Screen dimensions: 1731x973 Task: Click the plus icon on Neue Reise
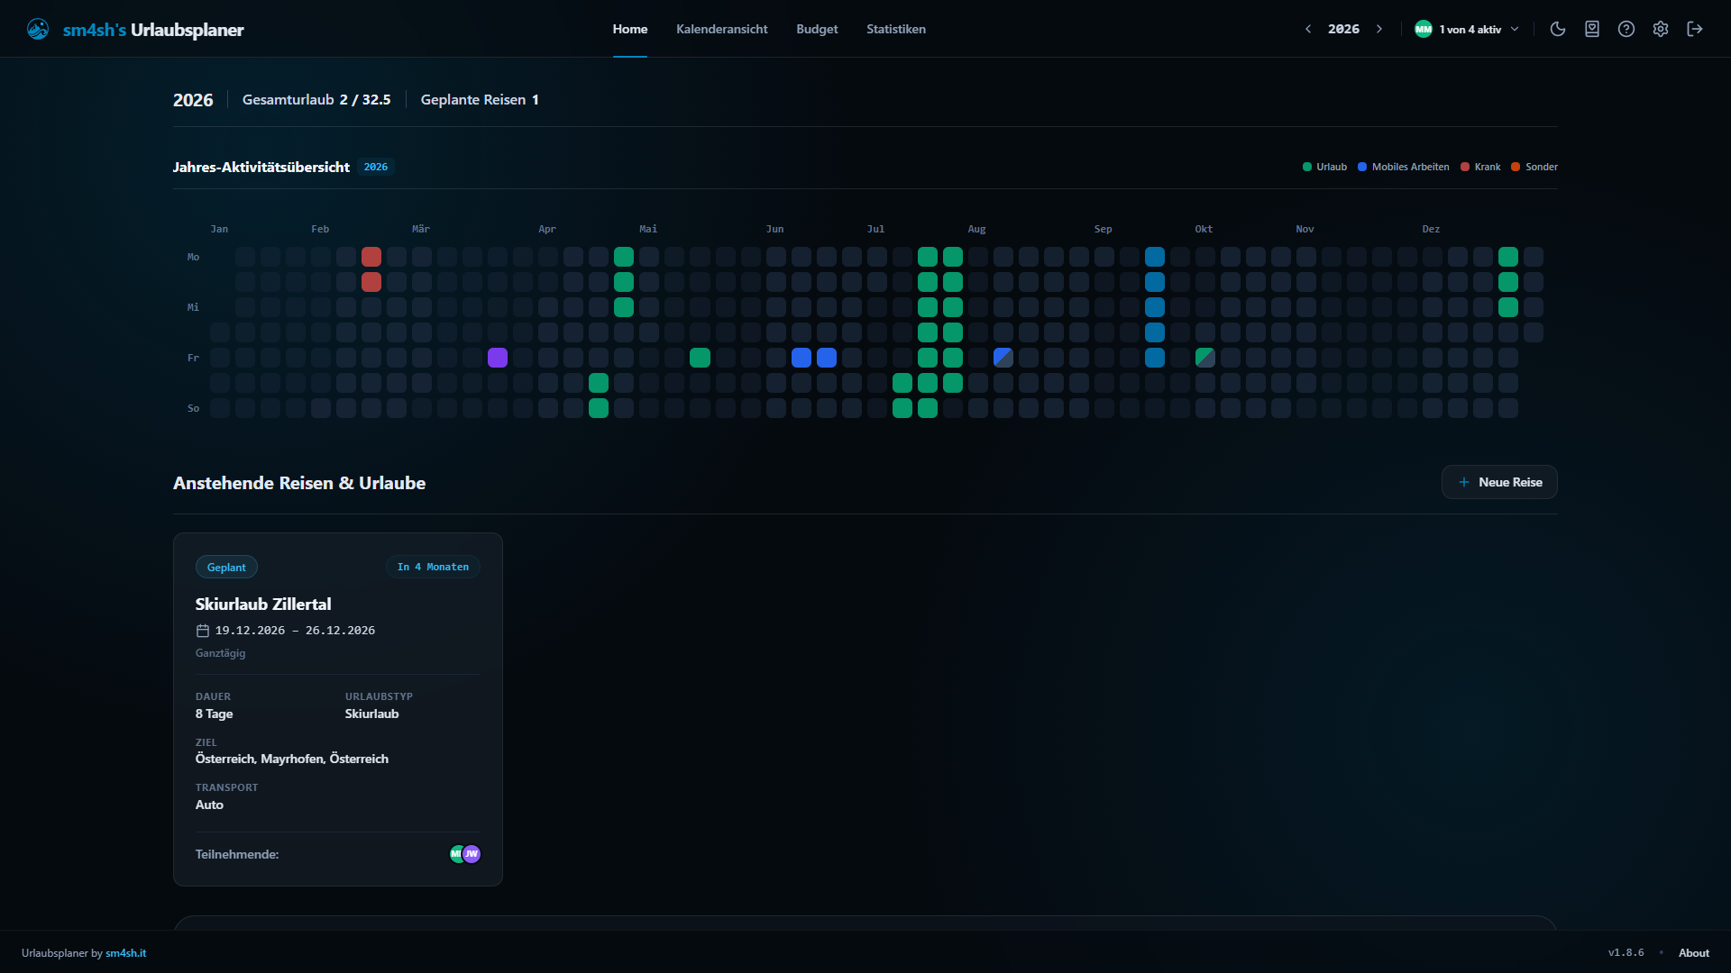pos(1464,482)
